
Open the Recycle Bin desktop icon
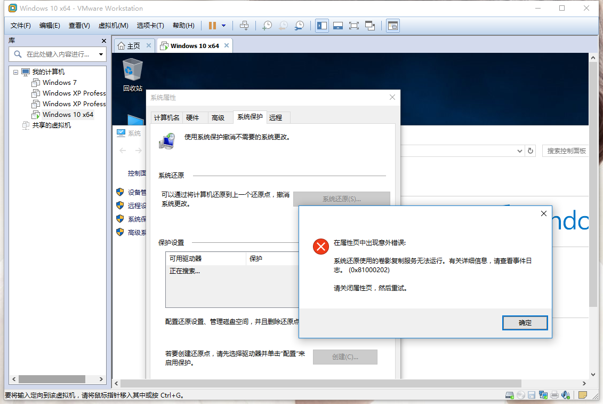(x=133, y=75)
